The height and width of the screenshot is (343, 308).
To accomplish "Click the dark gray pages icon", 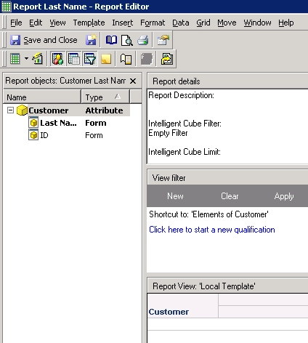I will coord(147,59).
